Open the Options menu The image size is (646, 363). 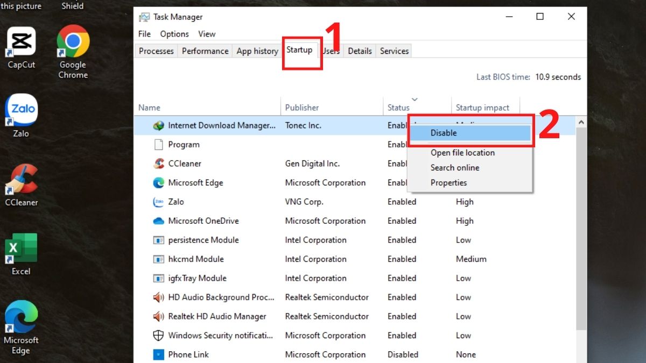coord(174,34)
